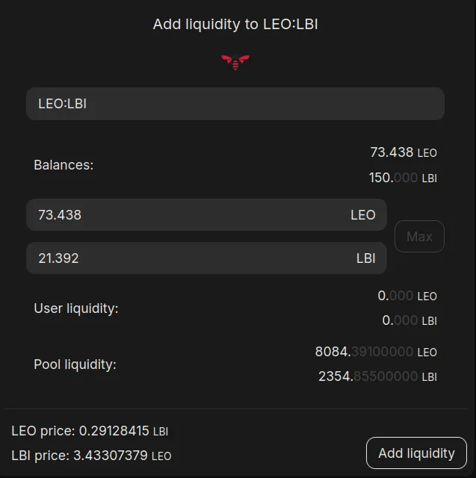The height and width of the screenshot is (478, 476).
Task: Click the LEO unit label in first input
Action: (x=363, y=215)
